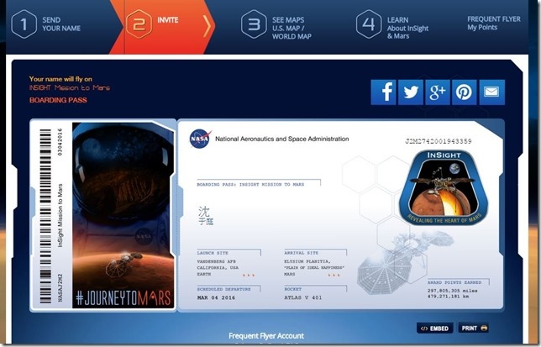The image size is (541, 347).
Task: Click the Print button
Action: 474,328
